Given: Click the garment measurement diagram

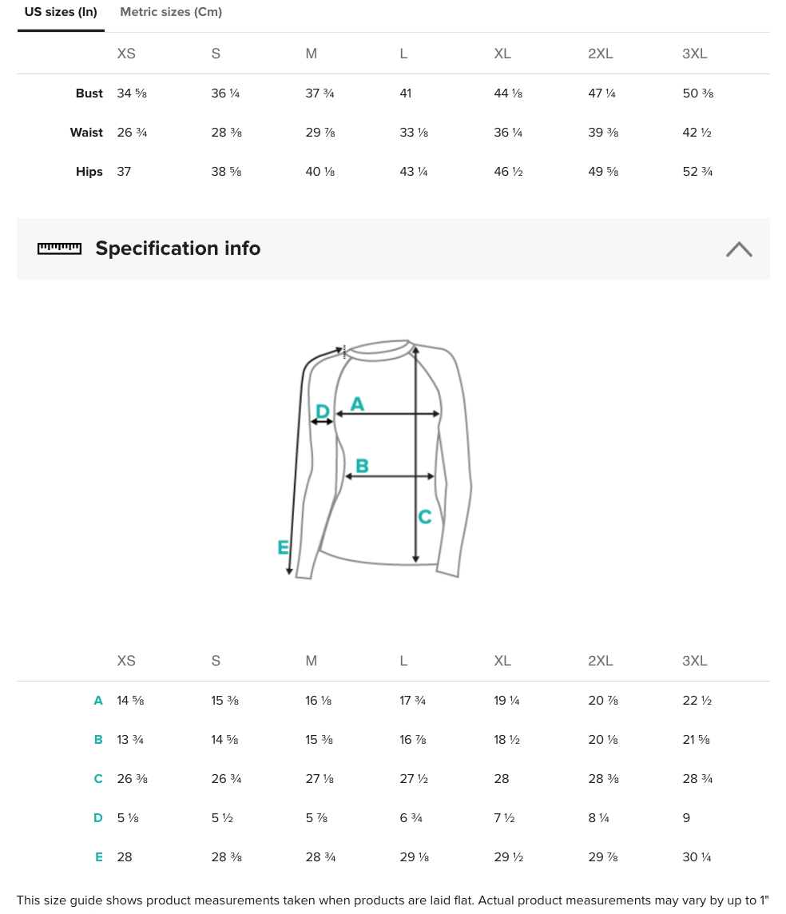Looking at the screenshot, I should coord(375,459).
